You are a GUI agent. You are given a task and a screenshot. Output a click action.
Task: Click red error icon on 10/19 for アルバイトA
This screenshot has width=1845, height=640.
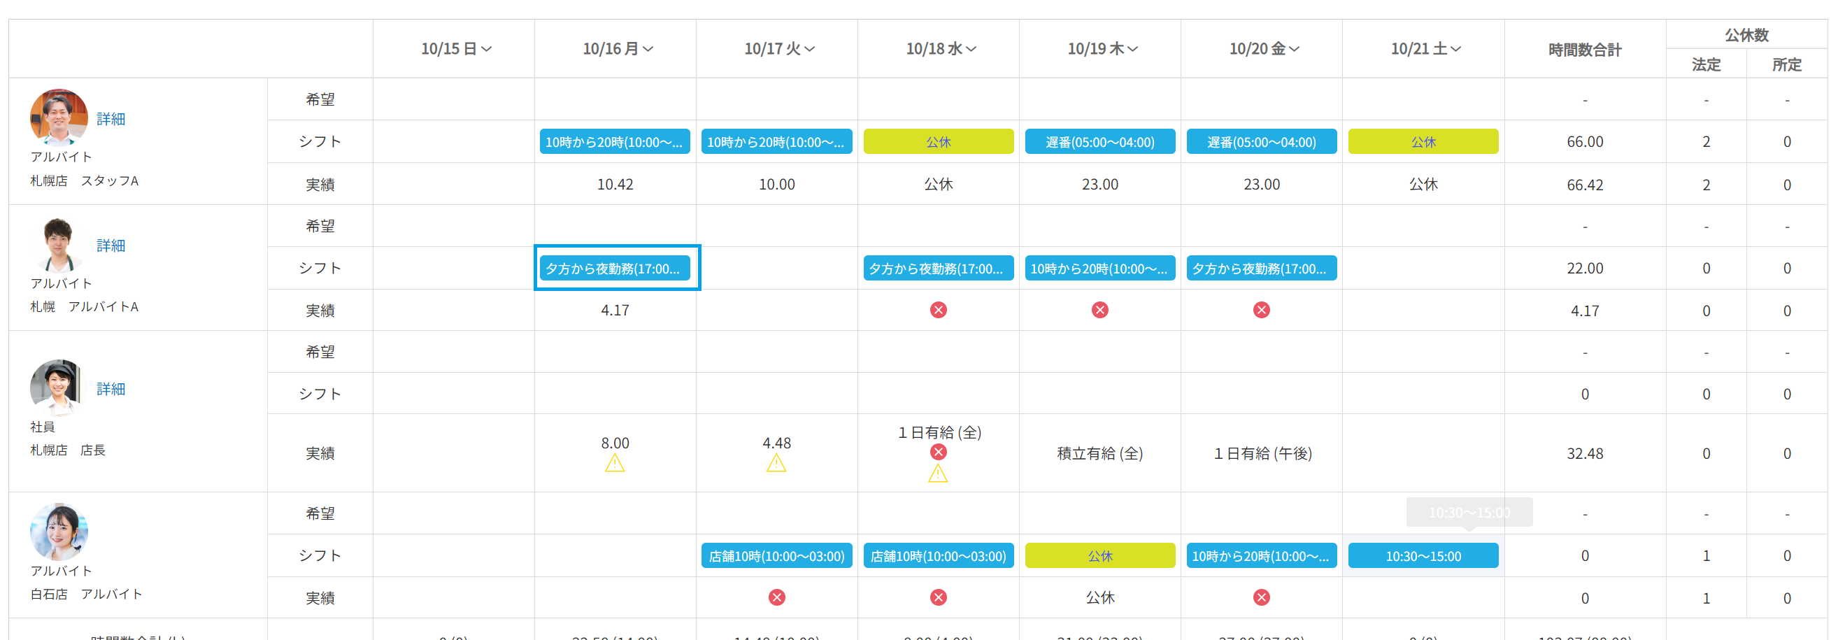(1099, 310)
